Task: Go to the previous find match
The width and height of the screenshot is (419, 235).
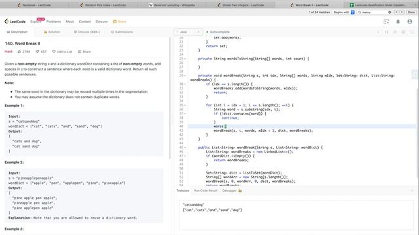Action: (397, 12)
